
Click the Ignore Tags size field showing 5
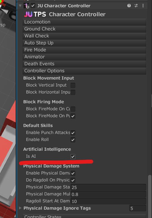138,208
